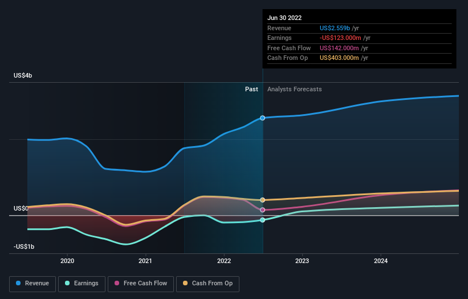Screen dimensions: 468x299
Task: Toggle the Earnings legend button
Action: [x=82, y=284]
